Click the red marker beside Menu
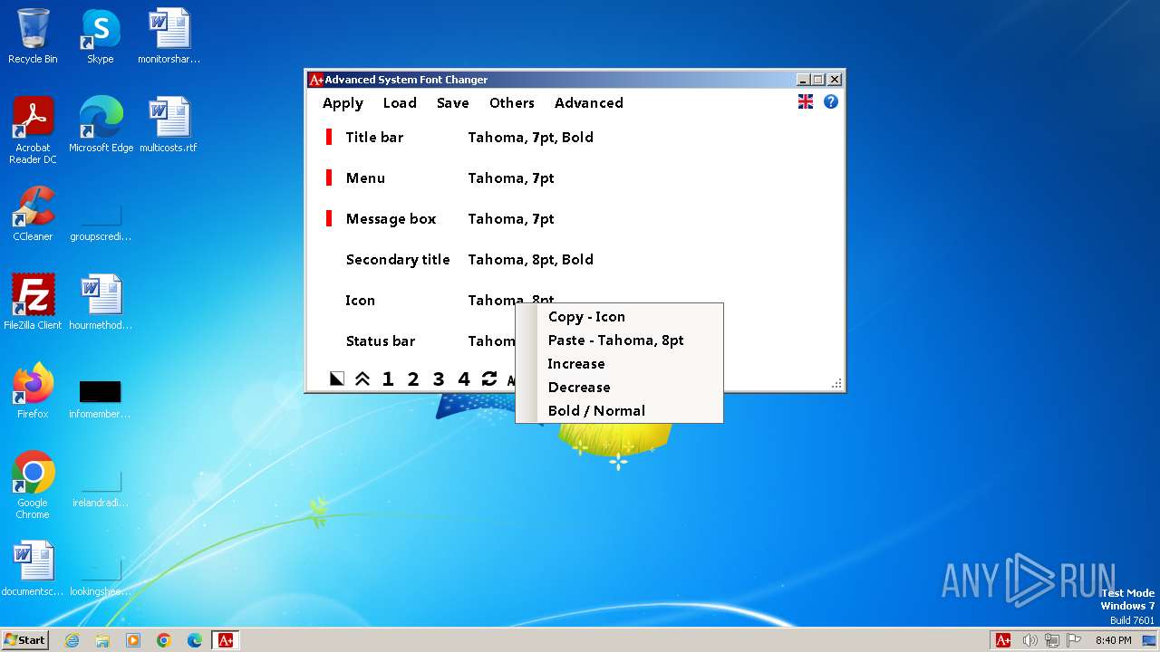1160x652 pixels. [x=329, y=177]
